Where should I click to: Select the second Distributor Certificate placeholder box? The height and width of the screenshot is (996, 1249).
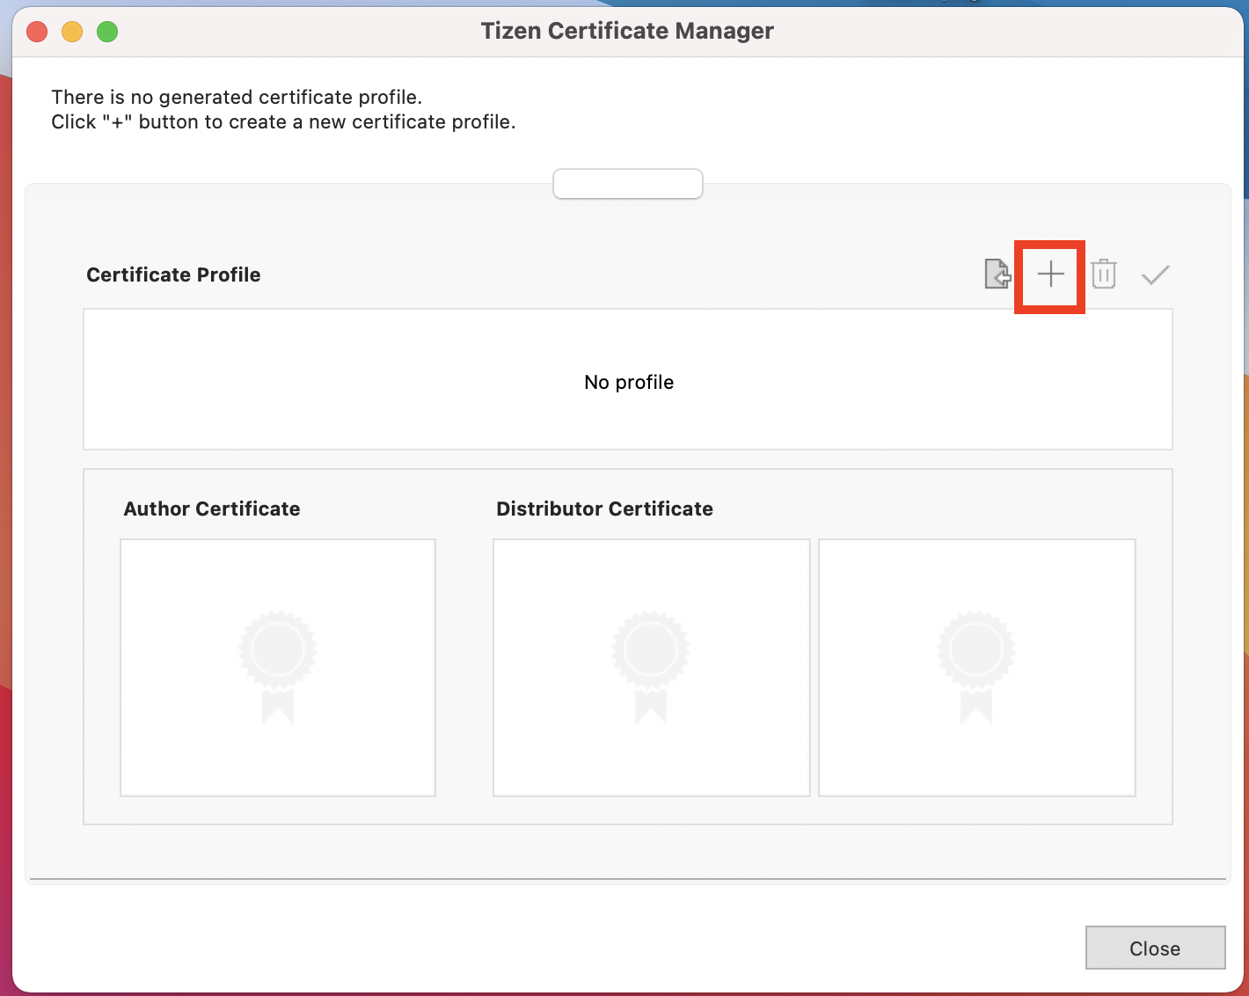pos(976,668)
